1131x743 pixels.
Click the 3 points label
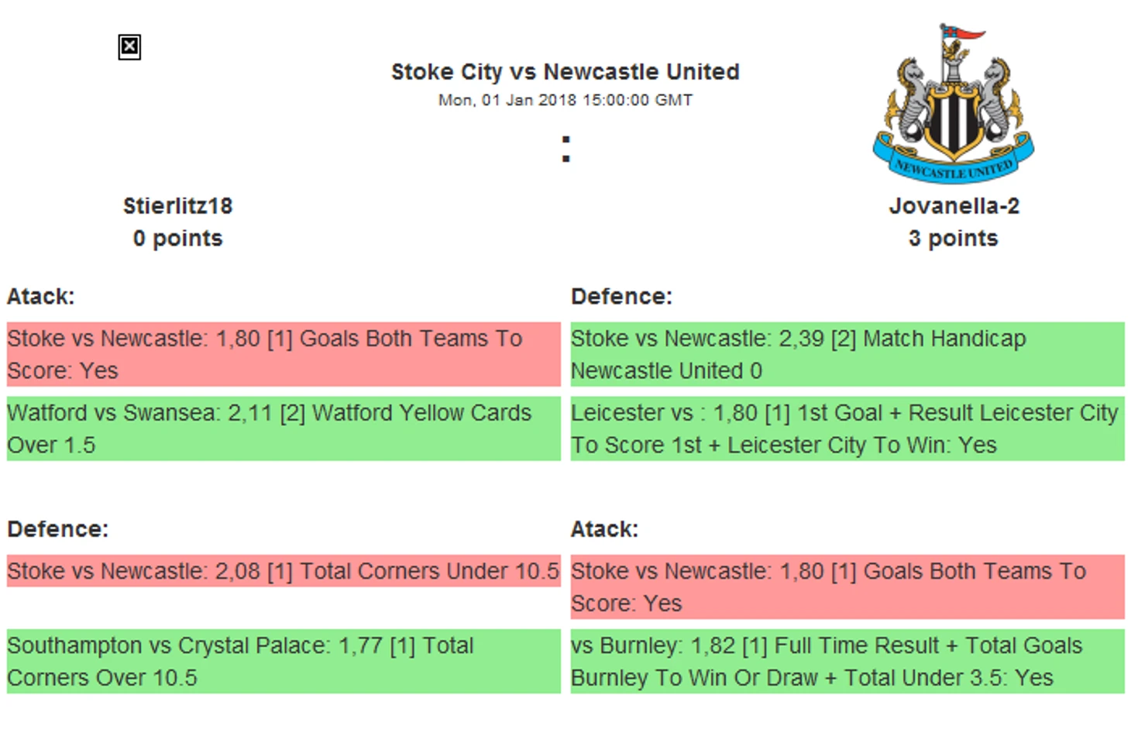(x=953, y=239)
